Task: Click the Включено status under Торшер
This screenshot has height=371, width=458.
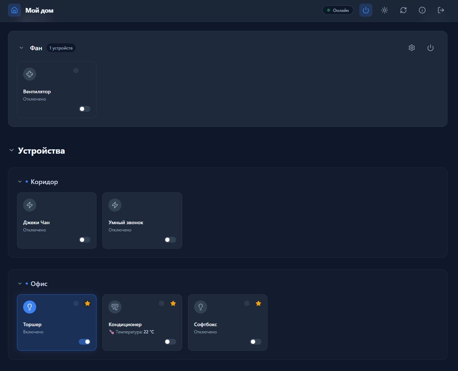Action: (33, 332)
